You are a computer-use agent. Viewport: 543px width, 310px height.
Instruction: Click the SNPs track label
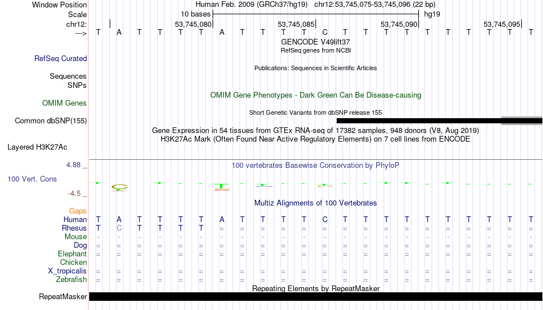click(77, 85)
